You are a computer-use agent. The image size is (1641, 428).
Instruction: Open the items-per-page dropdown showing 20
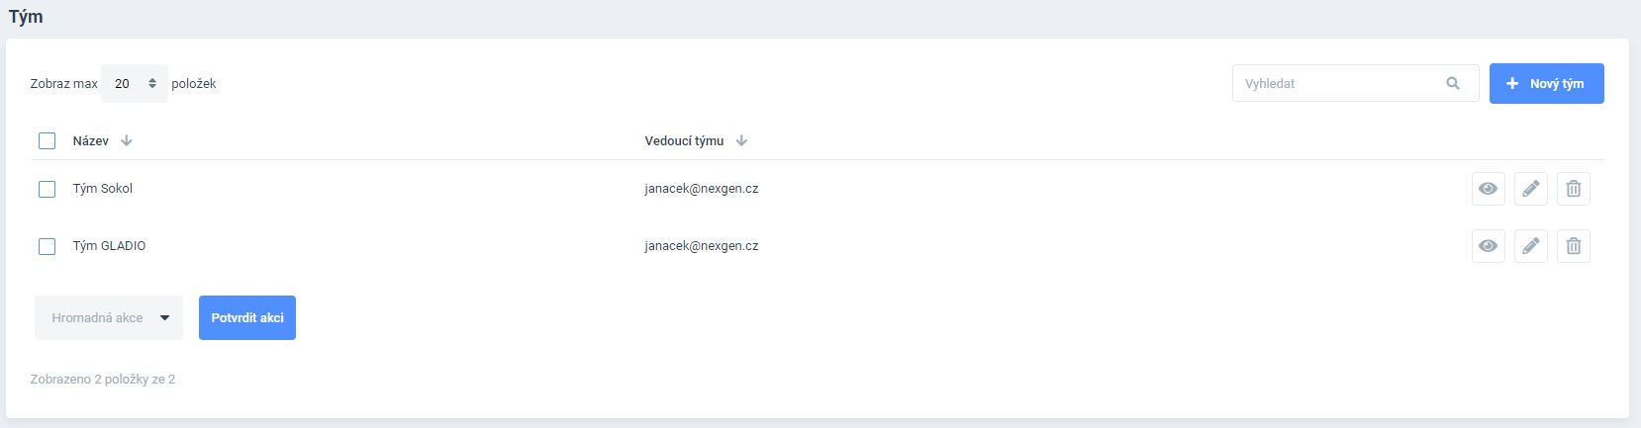(135, 84)
